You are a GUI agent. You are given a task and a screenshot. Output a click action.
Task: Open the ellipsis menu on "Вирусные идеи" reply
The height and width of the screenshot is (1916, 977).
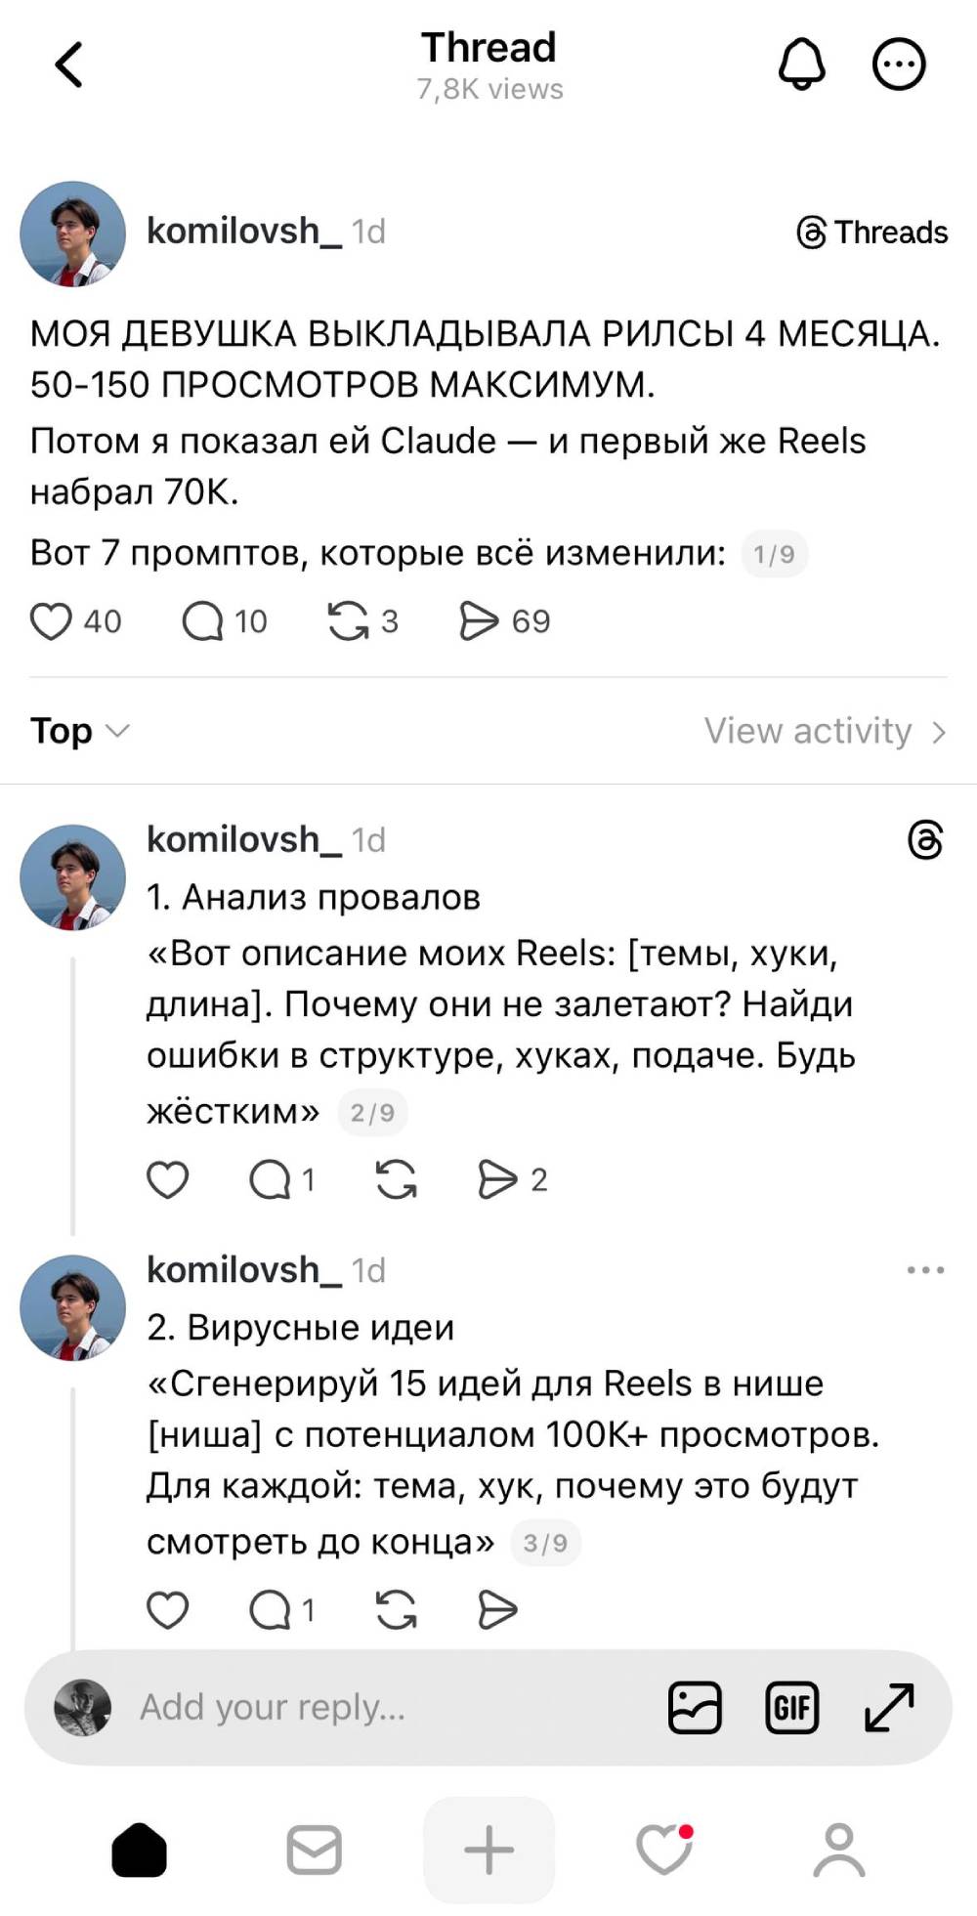click(924, 1267)
